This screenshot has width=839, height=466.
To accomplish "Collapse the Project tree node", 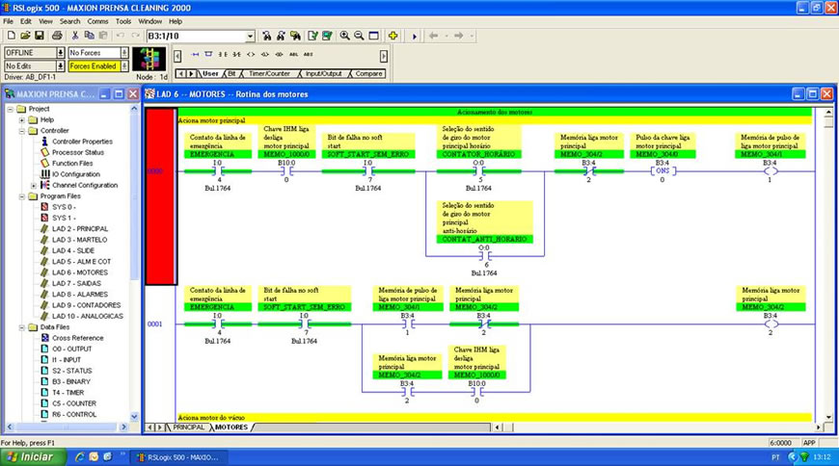I will coord(11,109).
